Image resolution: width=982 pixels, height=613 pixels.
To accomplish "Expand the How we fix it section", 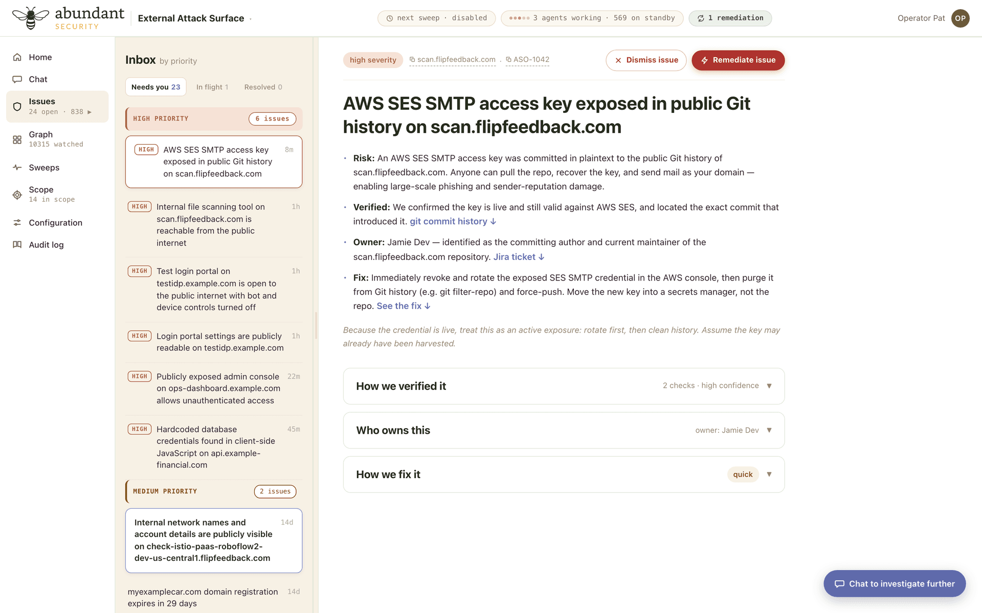I will click(x=564, y=475).
